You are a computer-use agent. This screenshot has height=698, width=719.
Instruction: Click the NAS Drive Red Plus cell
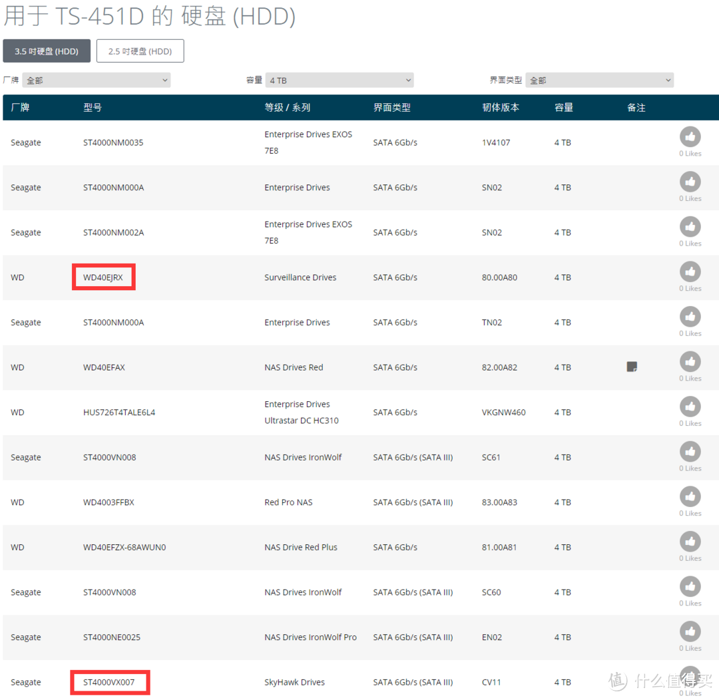(x=301, y=547)
